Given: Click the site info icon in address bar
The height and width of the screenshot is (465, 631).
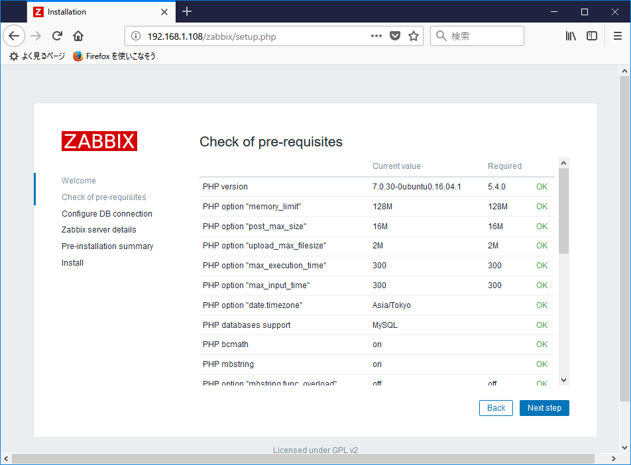Looking at the screenshot, I should 136,36.
